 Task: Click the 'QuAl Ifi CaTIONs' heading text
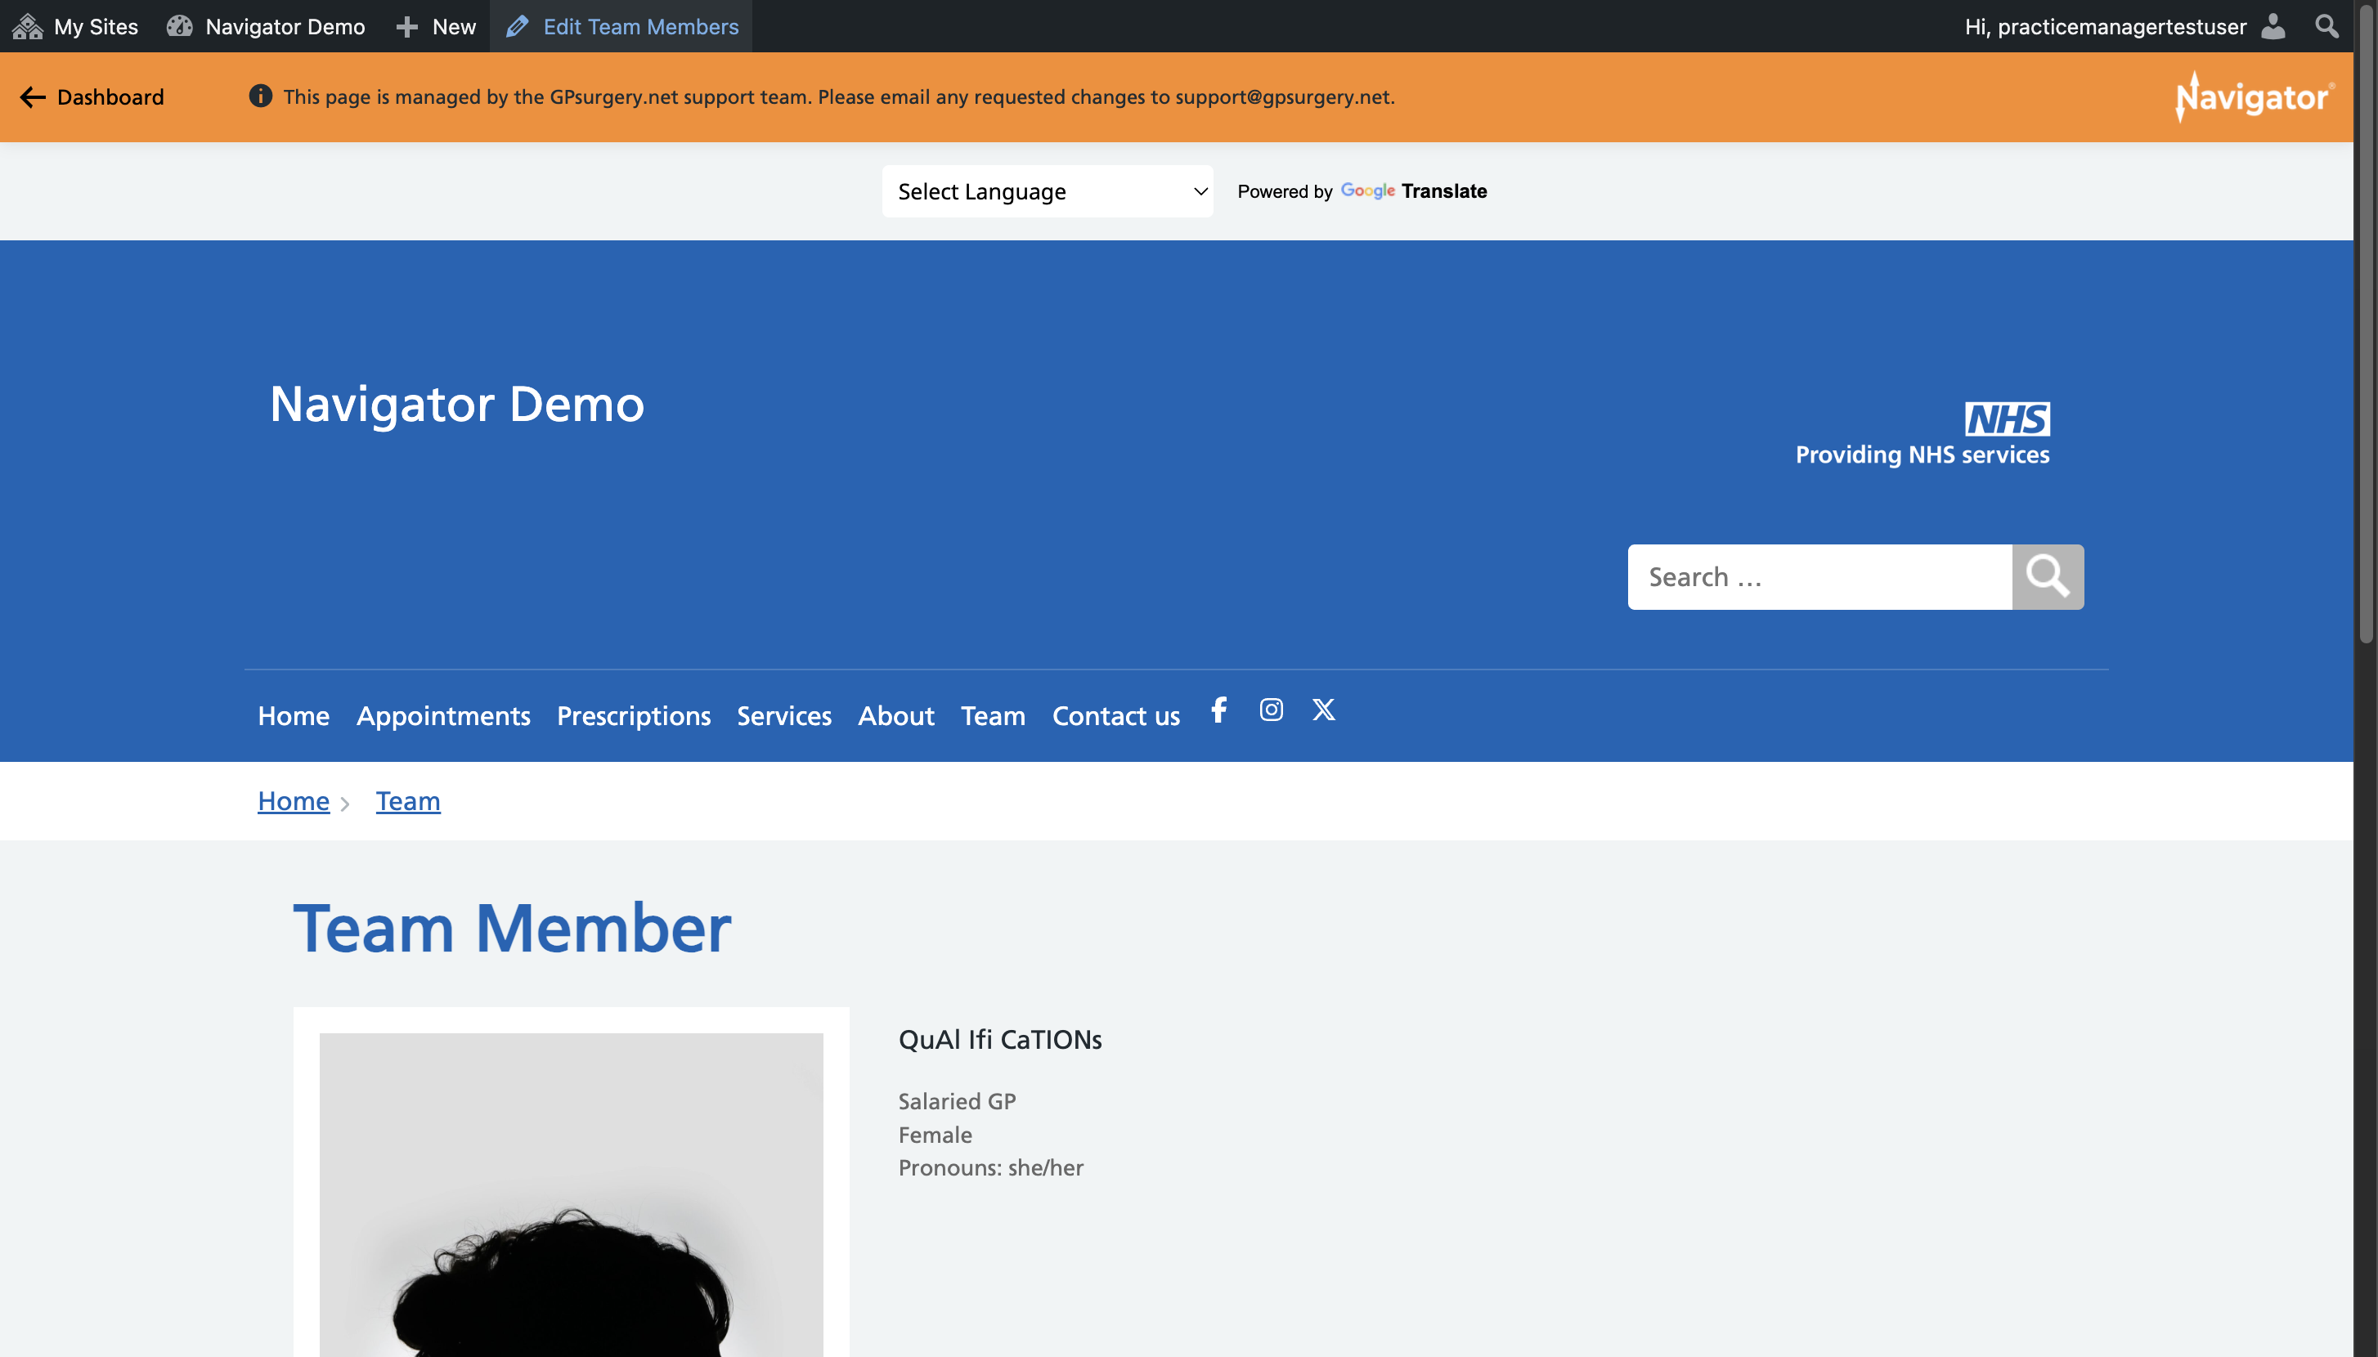[999, 1040]
